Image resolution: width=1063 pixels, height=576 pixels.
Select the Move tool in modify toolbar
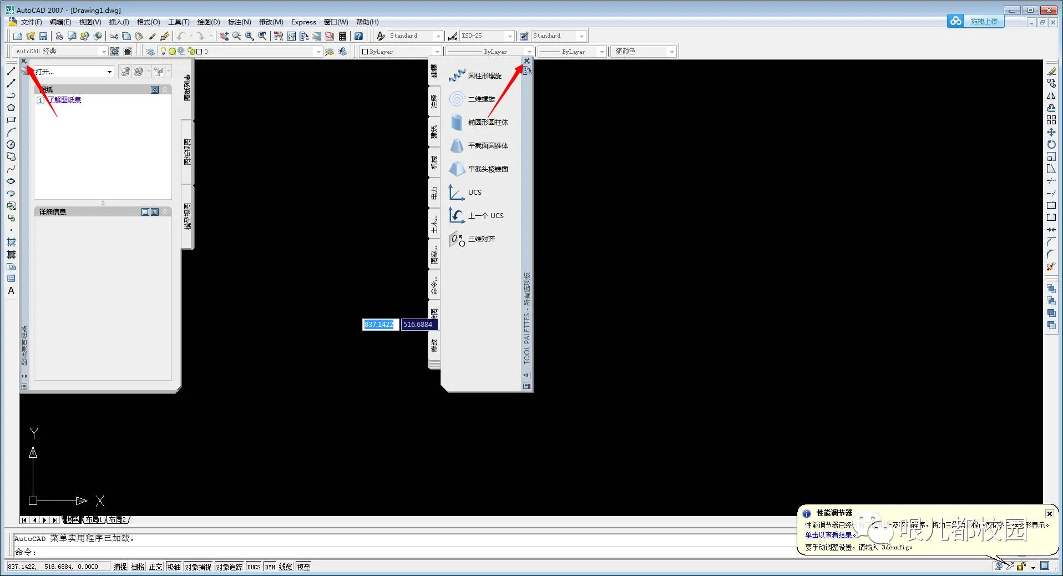[x=1051, y=132]
